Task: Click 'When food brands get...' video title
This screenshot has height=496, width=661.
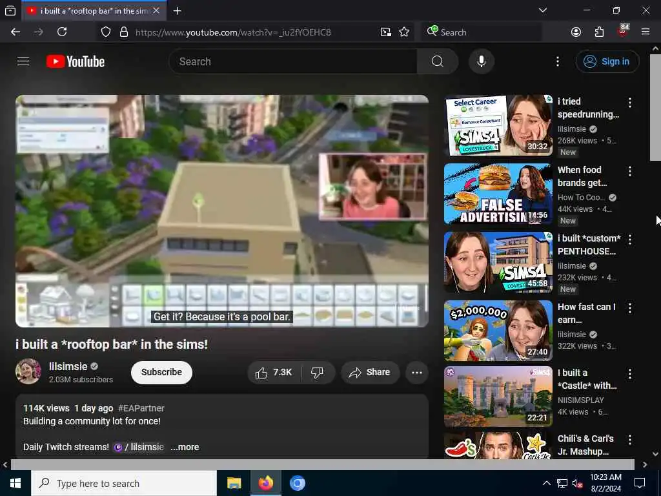Action: 582,176
